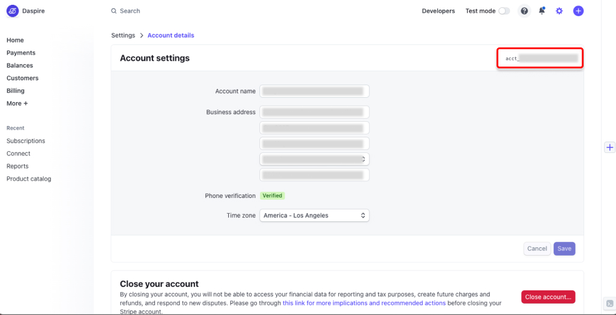Click the acct_ account ID text

[542, 59]
